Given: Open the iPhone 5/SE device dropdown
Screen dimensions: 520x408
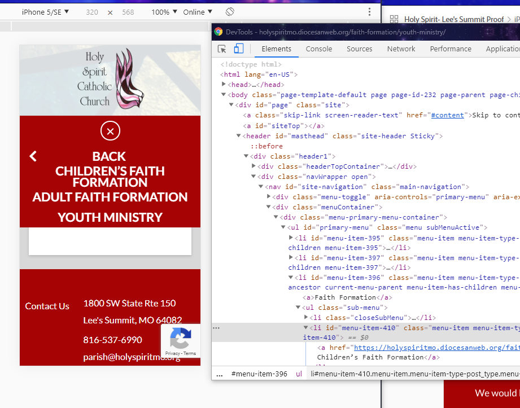Looking at the screenshot, I should 45,12.
